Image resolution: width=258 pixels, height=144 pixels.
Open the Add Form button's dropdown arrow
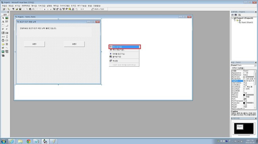pyautogui.click(x=11, y=9)
